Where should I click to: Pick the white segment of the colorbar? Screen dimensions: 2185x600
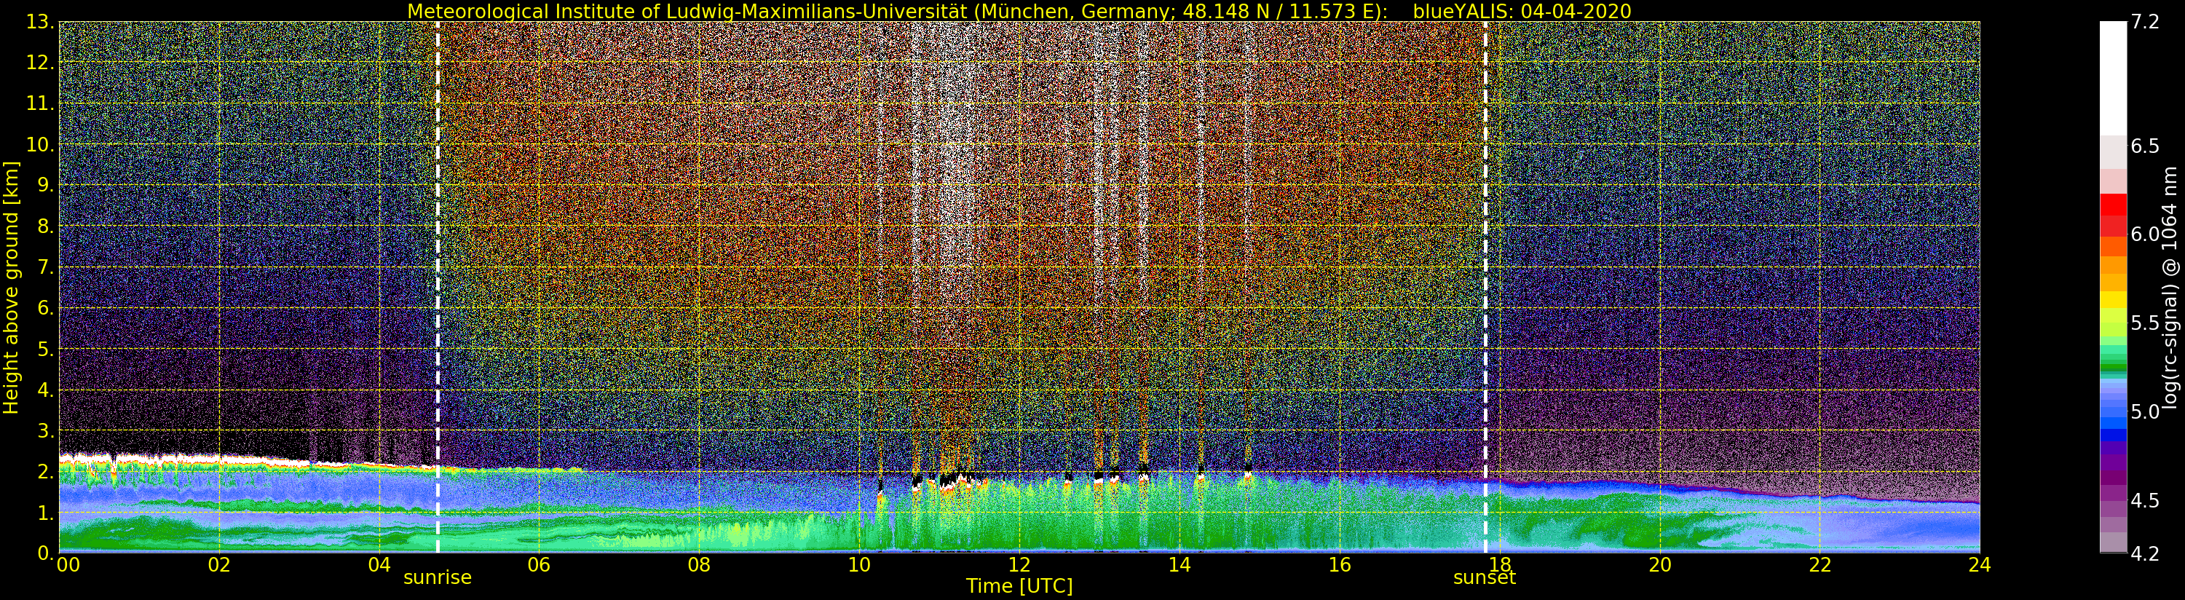coord(2113,78)
